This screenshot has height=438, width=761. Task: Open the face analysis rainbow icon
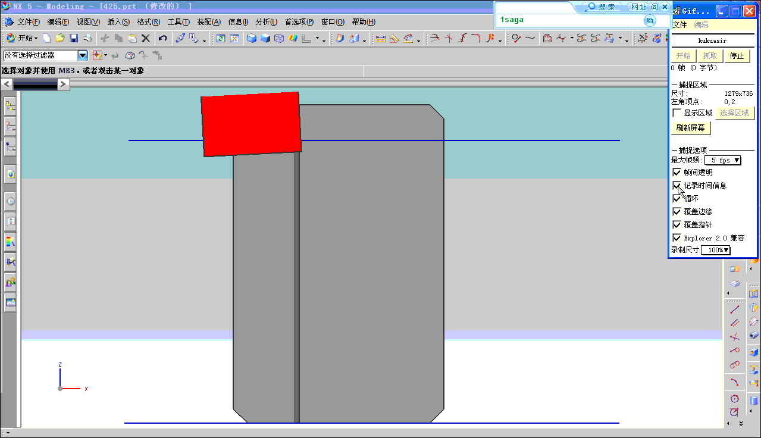293,38
